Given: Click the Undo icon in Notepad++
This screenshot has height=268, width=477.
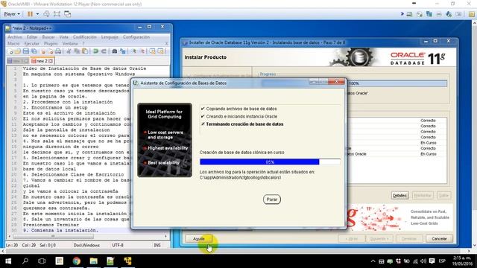Looking at the screenshot, I should [95, 51].
